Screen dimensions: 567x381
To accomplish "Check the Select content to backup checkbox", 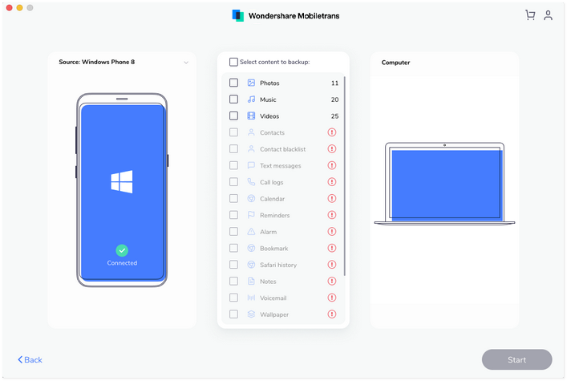I will click(233, 62).
